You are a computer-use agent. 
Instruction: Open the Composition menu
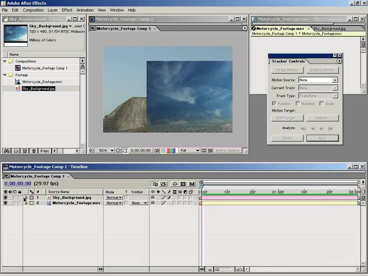click(33, 10)
